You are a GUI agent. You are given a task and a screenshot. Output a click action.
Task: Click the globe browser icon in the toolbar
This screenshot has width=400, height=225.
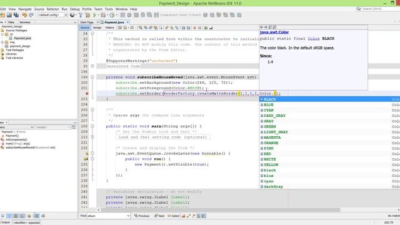[72, 15]
